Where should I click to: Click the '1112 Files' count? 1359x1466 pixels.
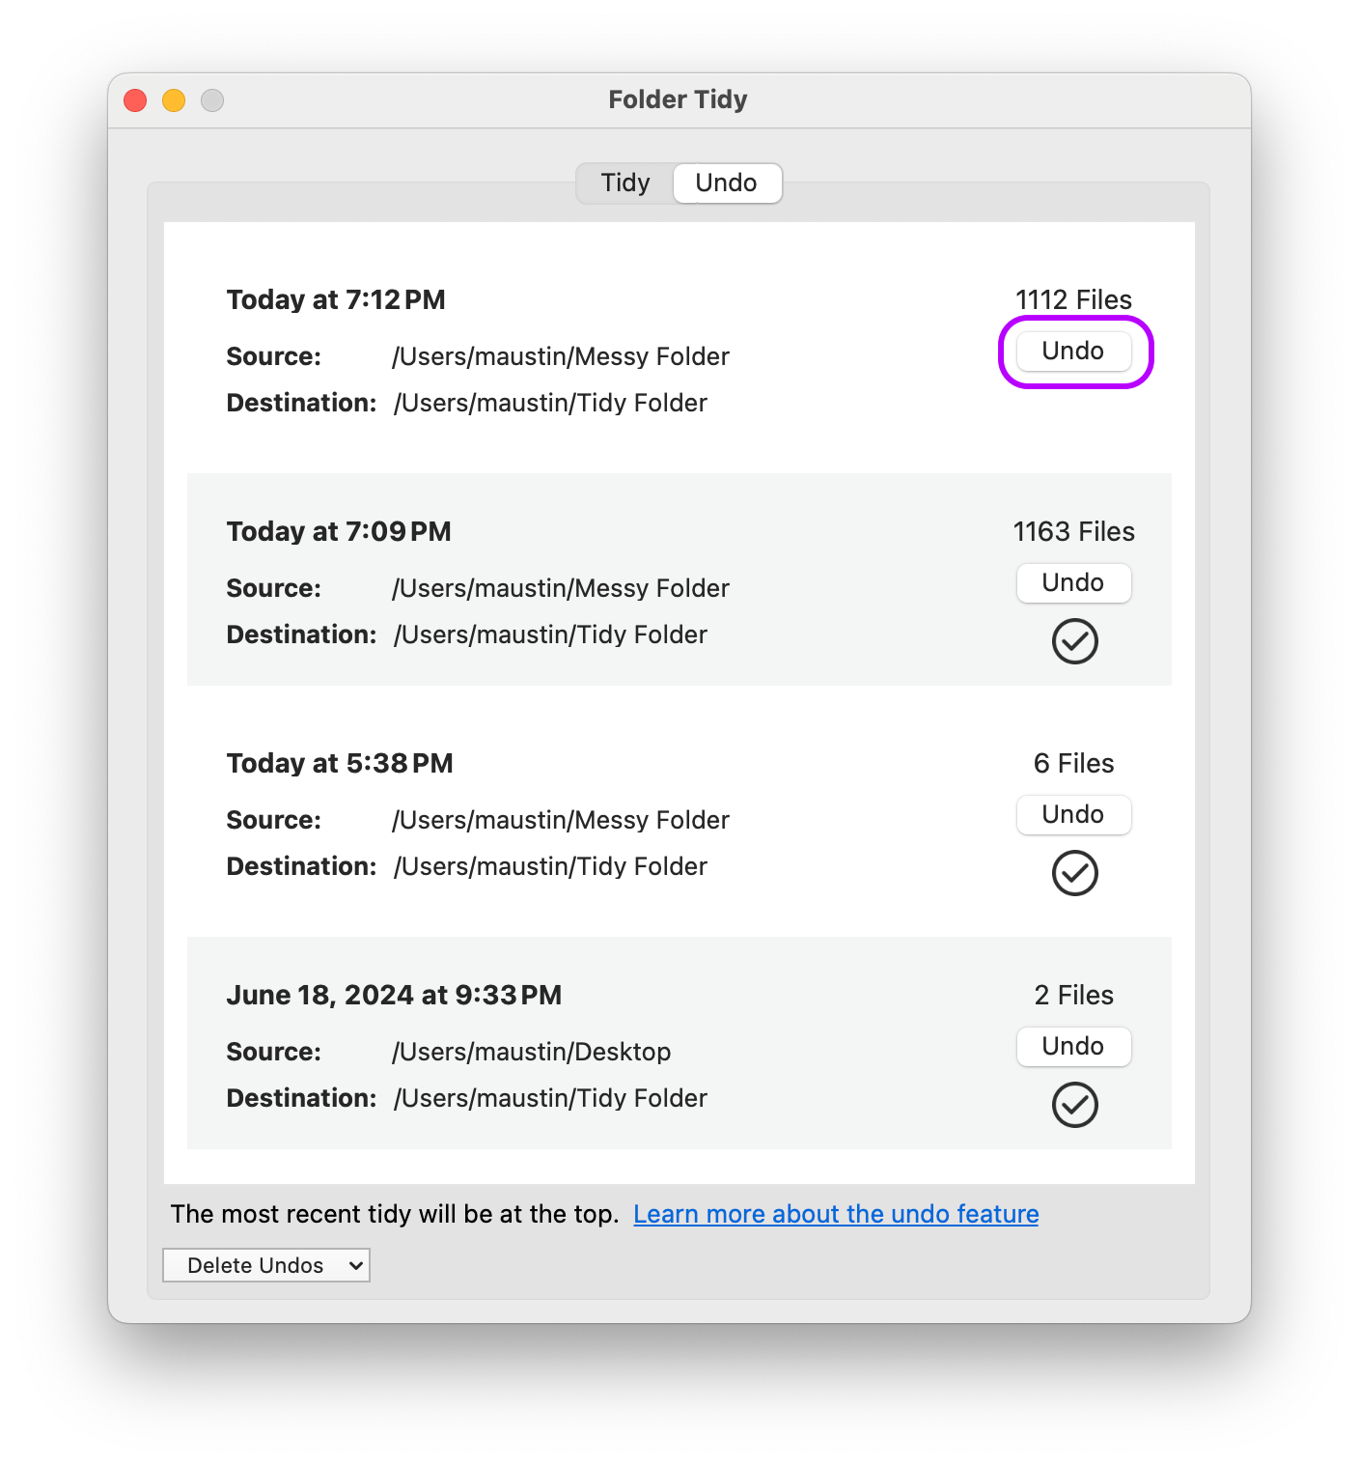point(1073,299)
